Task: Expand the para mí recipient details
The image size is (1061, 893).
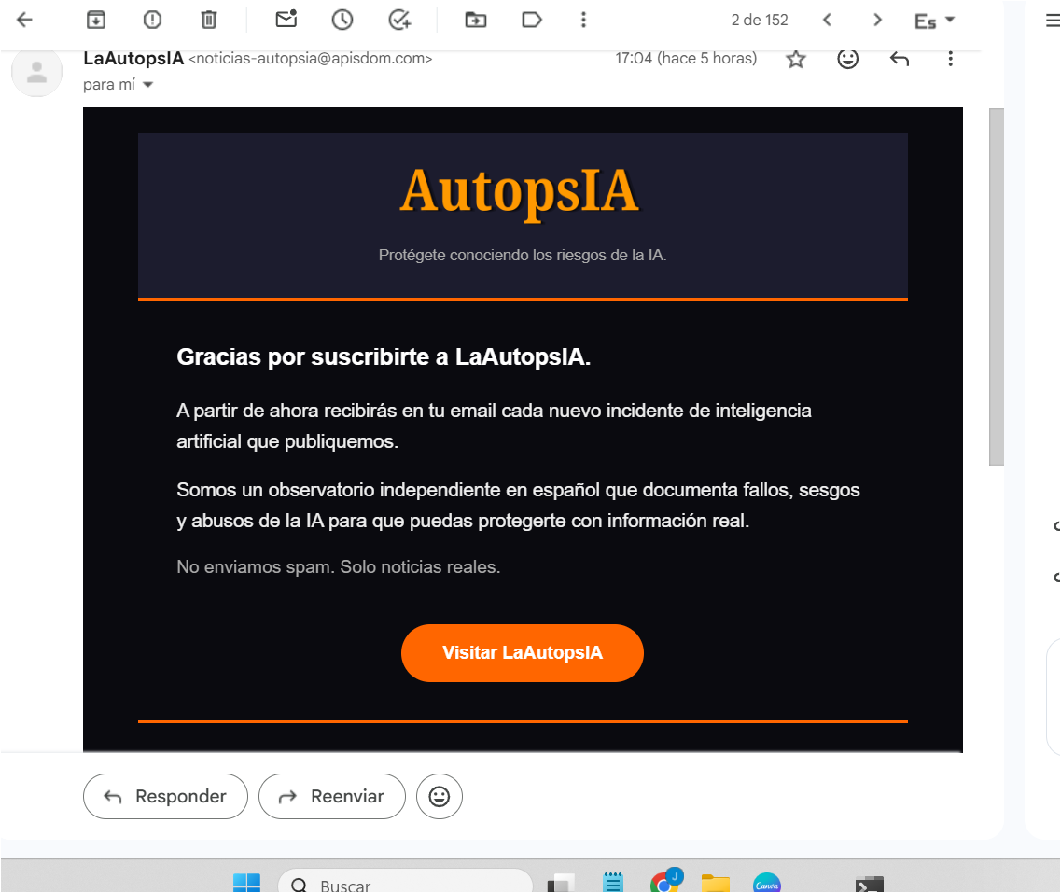Action: (147, 82)
